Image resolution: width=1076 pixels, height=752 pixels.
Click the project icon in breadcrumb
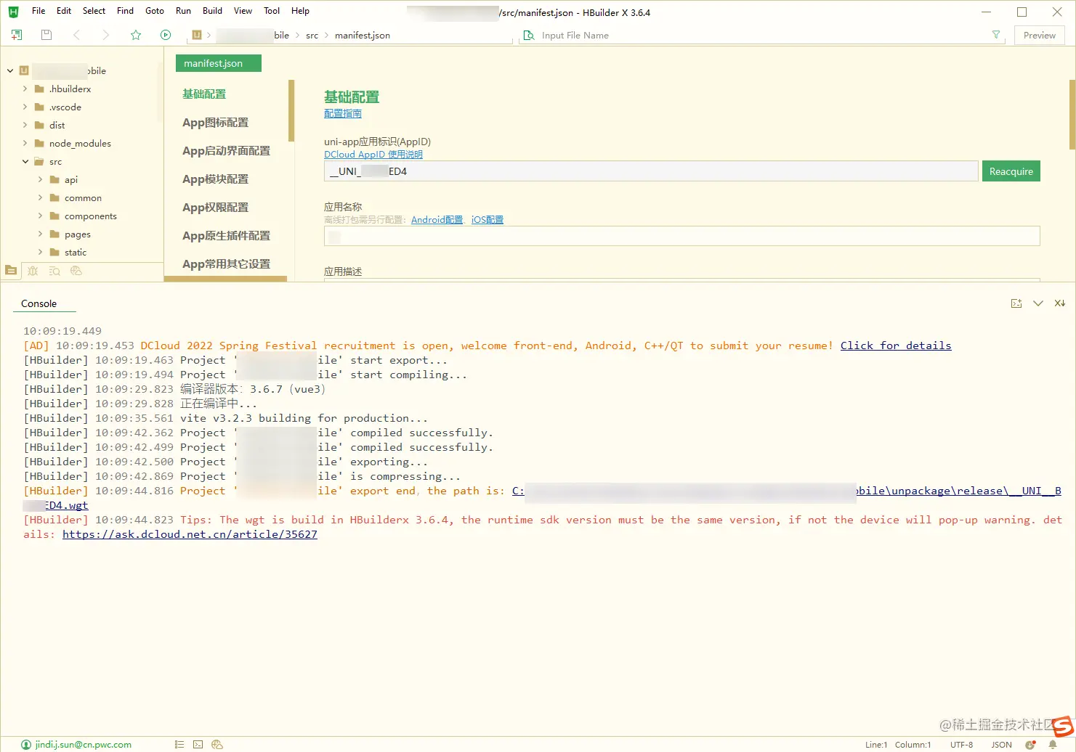click(x=197, y=35)
